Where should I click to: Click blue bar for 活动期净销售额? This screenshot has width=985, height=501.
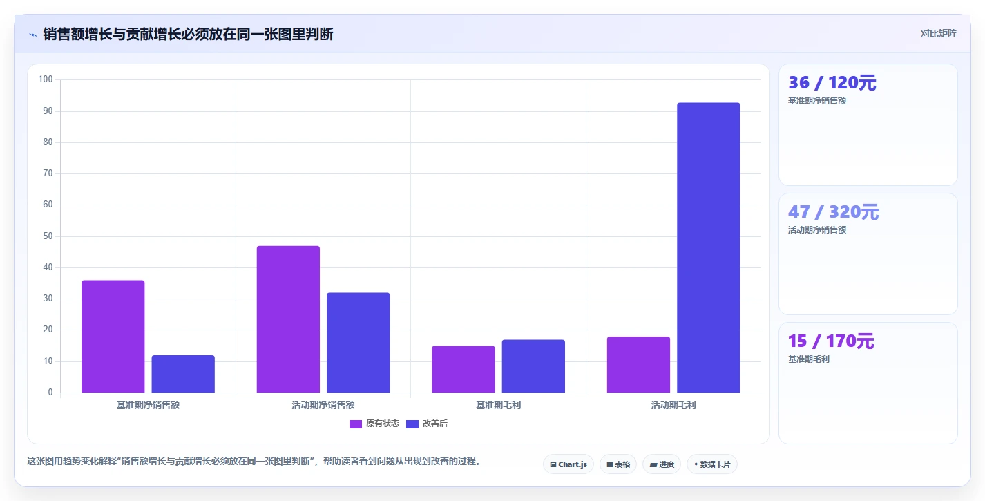point(358,343)
